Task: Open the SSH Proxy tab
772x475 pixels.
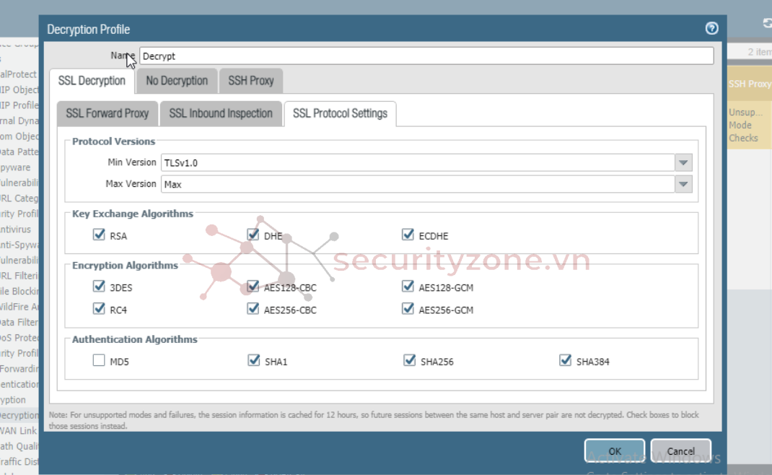Action: [x=250, y=81]
